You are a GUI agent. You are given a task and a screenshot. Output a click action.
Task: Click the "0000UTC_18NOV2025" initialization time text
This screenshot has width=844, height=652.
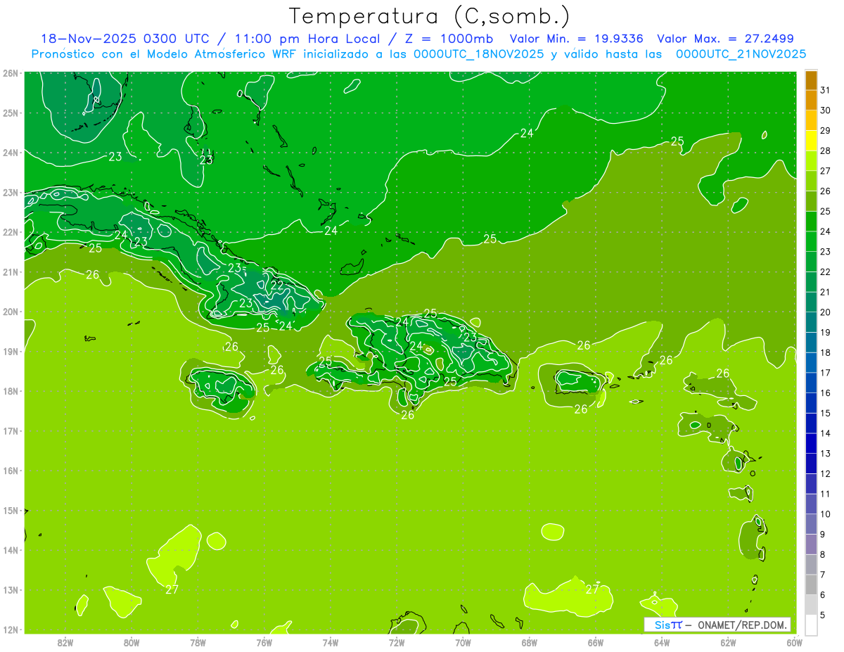[x=478, y=54]
